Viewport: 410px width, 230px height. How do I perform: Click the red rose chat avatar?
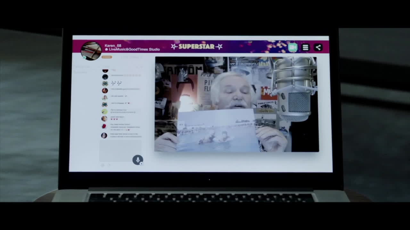104,126
